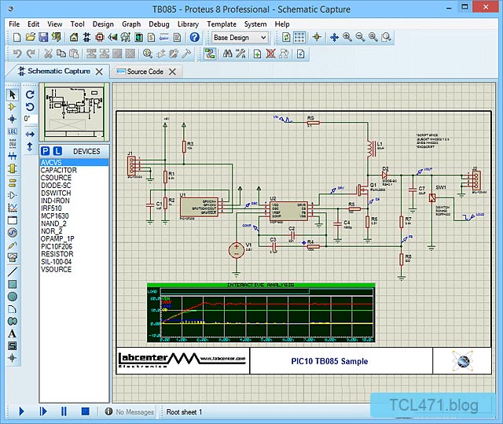Switch to the Source Code tab
Viewport: 503px width, 424px height.
click(140, 72)
